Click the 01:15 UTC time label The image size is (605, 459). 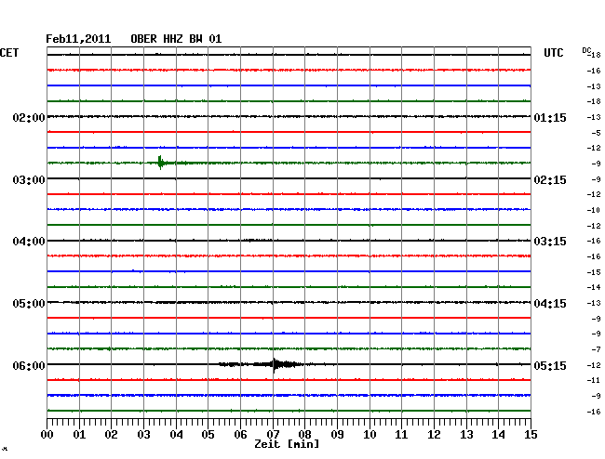coord(550,117)
